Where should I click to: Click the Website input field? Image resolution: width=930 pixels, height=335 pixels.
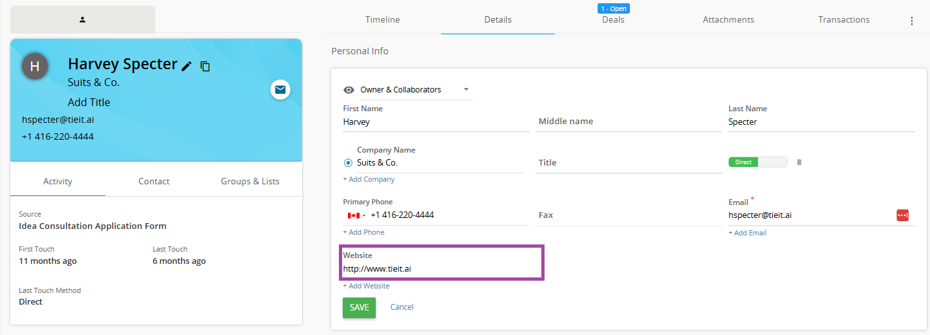pos(442,268)
